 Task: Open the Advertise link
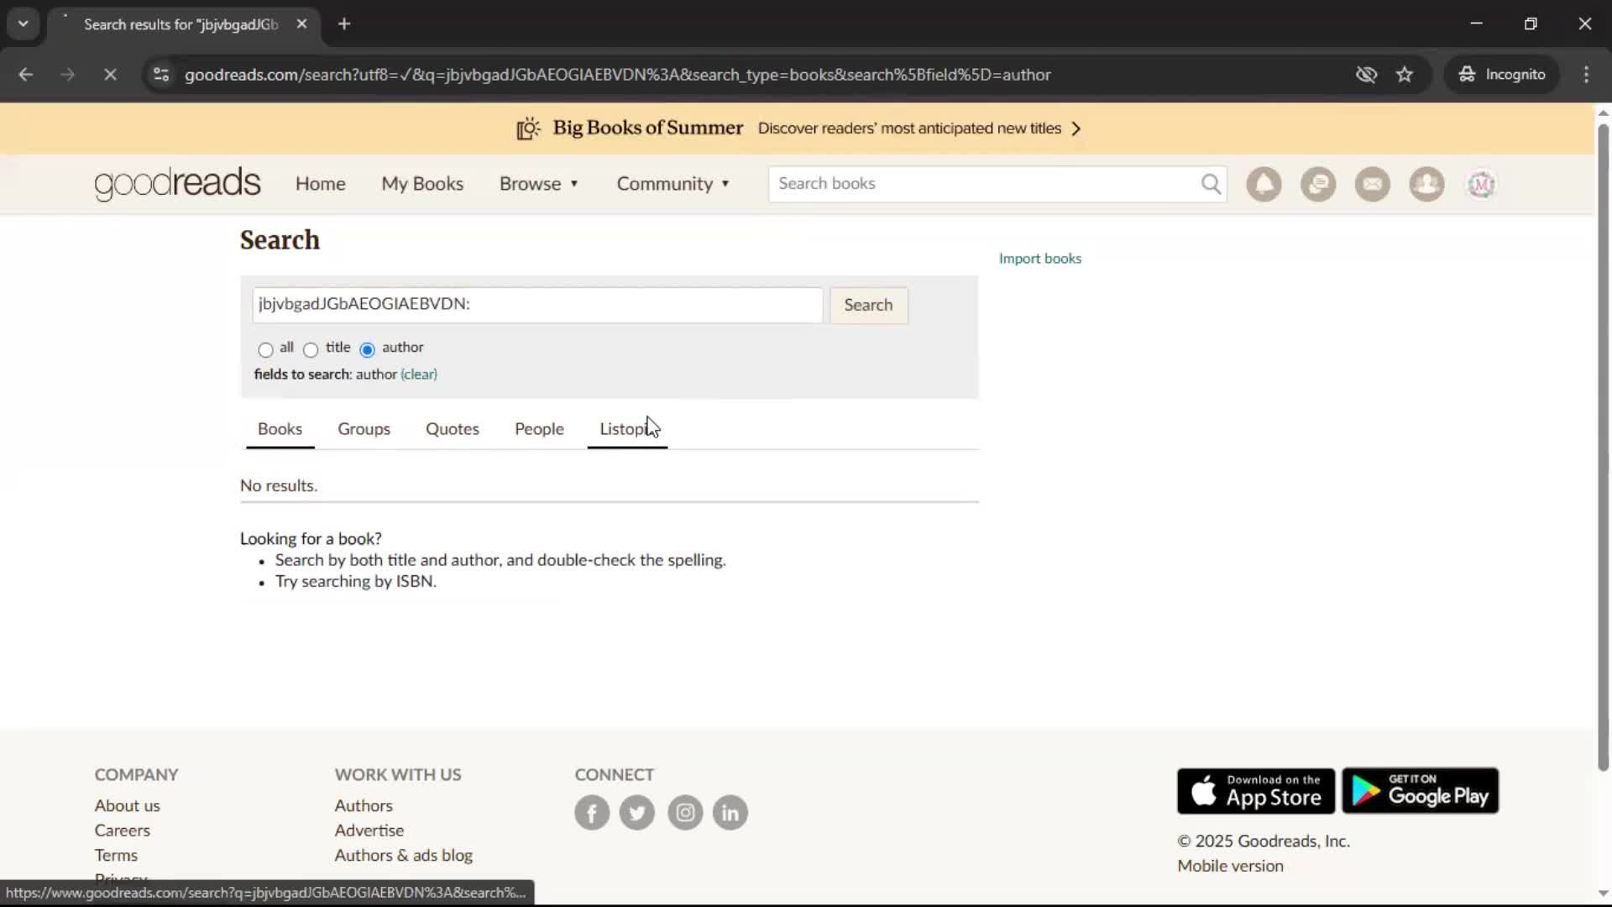[x=369, y=831]
